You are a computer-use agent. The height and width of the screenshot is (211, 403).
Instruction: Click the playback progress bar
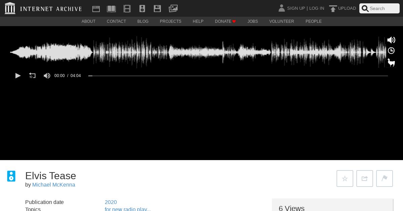point(238,76)
